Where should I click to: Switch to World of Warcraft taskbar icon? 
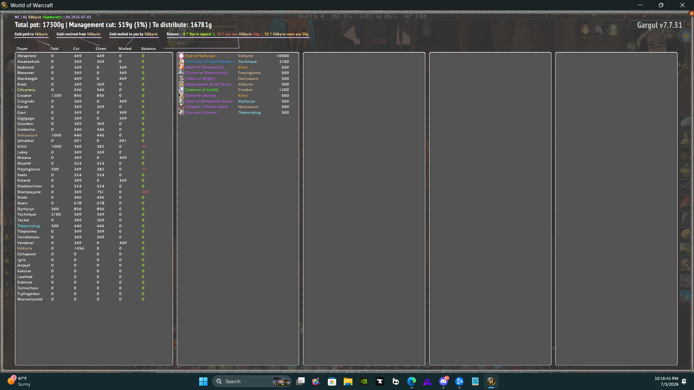click(x=491, y=381)
